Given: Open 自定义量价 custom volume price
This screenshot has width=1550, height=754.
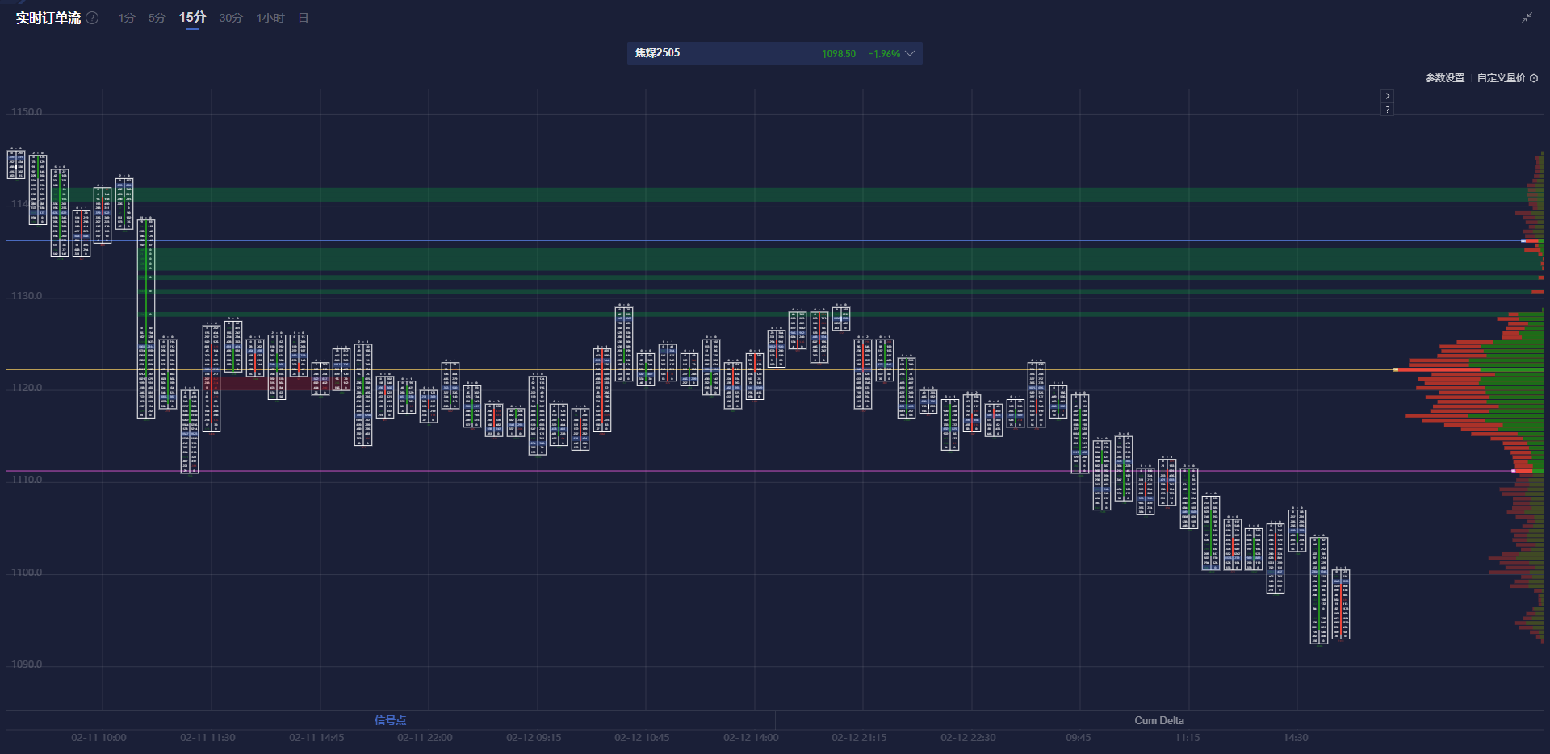Looking at the screenshot, I should (1501, 78).
